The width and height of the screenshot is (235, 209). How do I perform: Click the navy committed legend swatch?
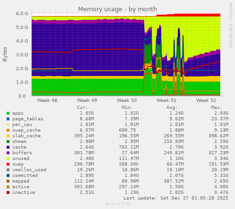(8, 176)
